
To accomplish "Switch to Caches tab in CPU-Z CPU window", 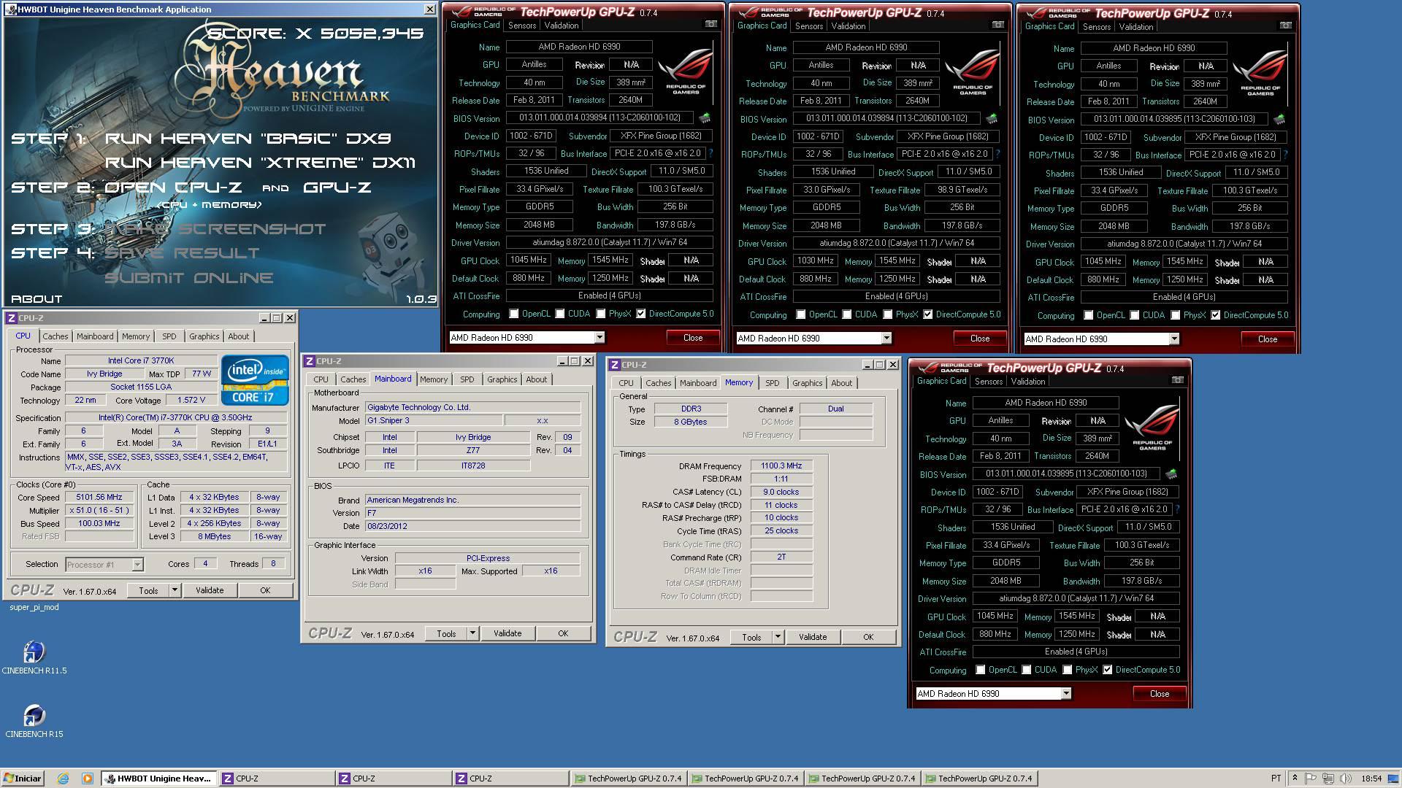I will click(x=55, y=336).
